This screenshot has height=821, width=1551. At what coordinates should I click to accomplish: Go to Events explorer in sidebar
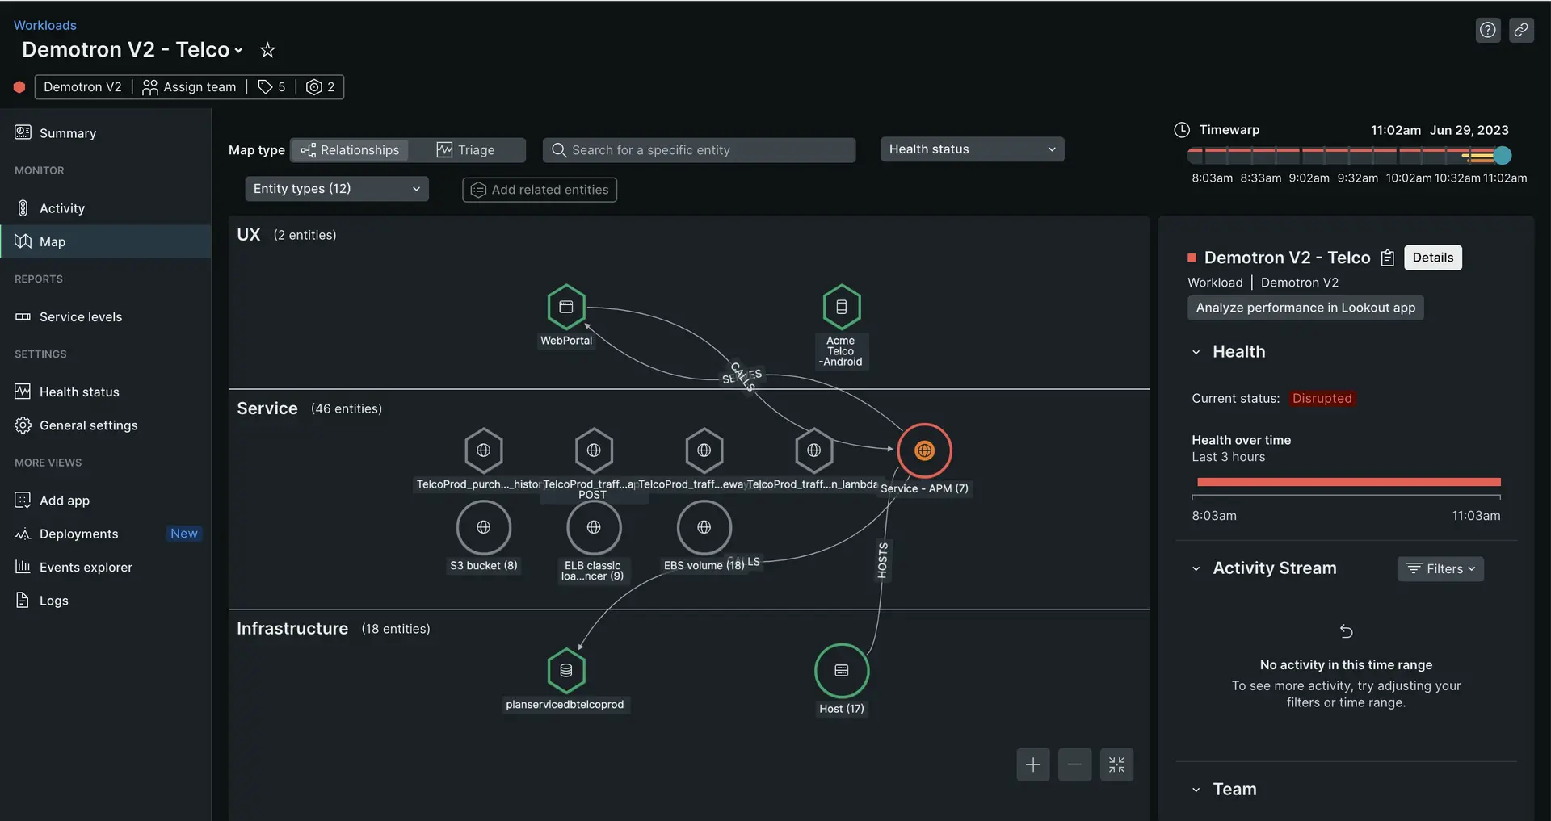pyautogui.click(x=86, y=568)
